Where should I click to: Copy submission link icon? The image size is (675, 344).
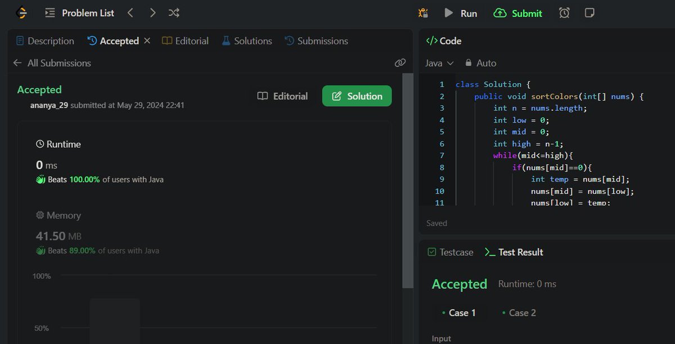[x=400, y=63]
